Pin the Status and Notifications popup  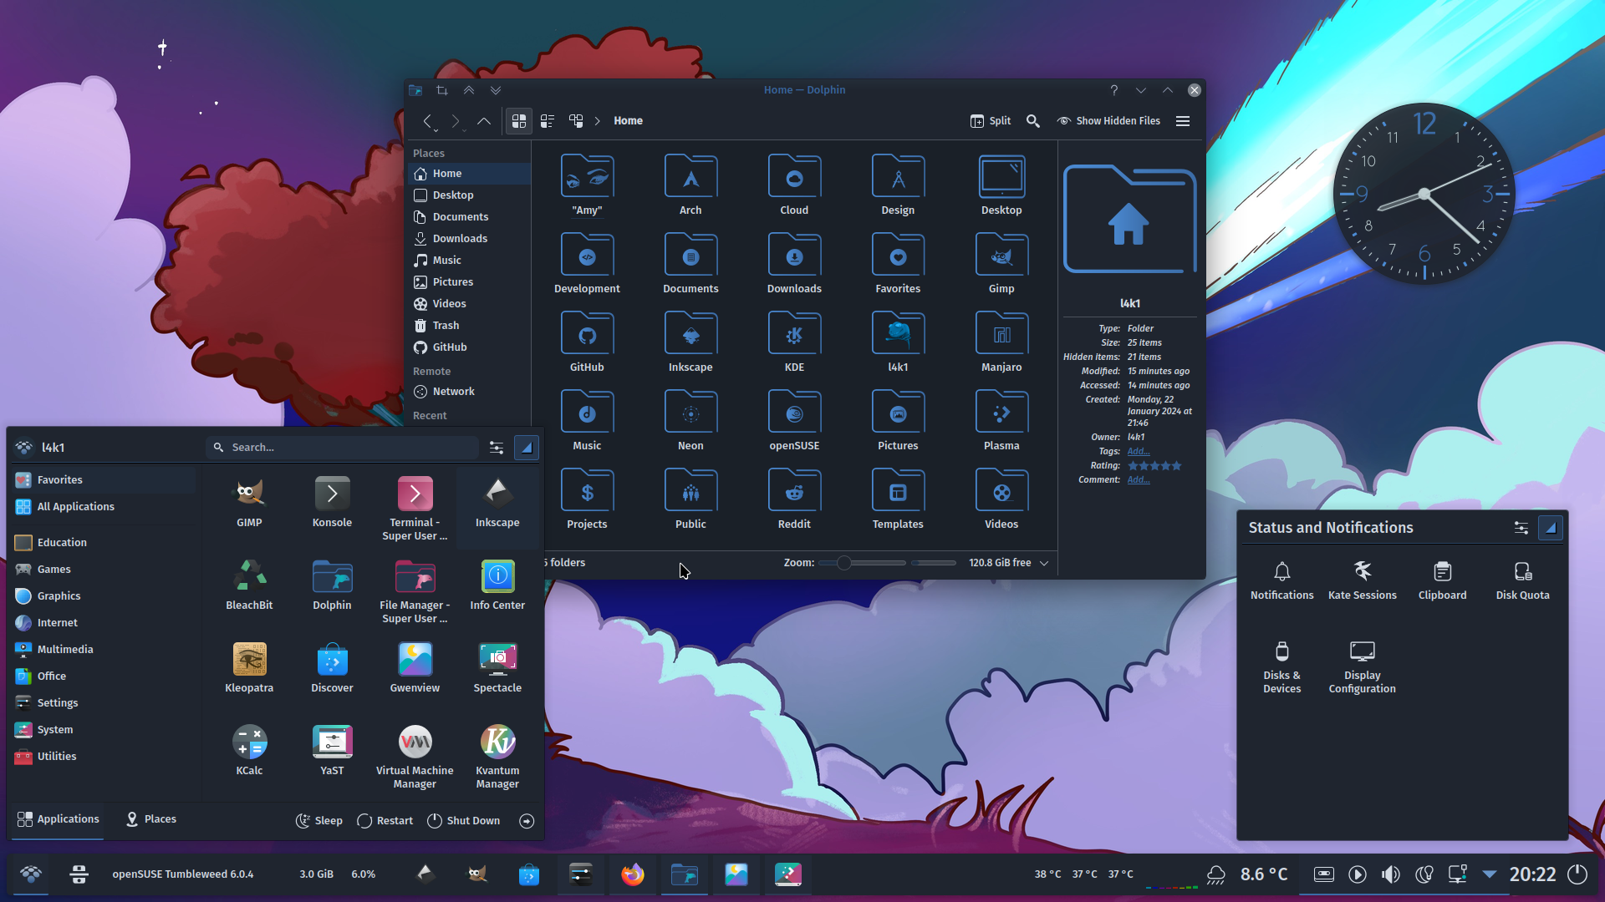click(x=1551, y=528)
